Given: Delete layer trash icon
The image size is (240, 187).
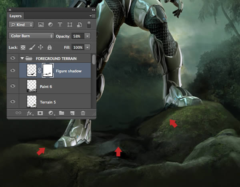Looking at the screenshot, I should (83, 113).
